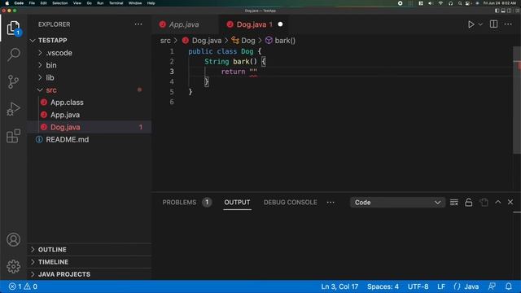Open Spotlight search in menu bar

pyautogui.click(x=460, y=3)
